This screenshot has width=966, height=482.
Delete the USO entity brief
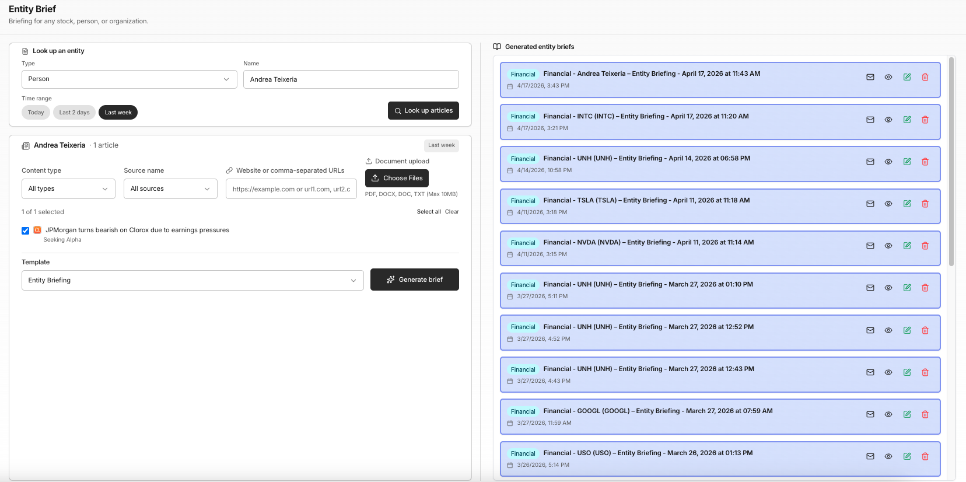point(925,456)
